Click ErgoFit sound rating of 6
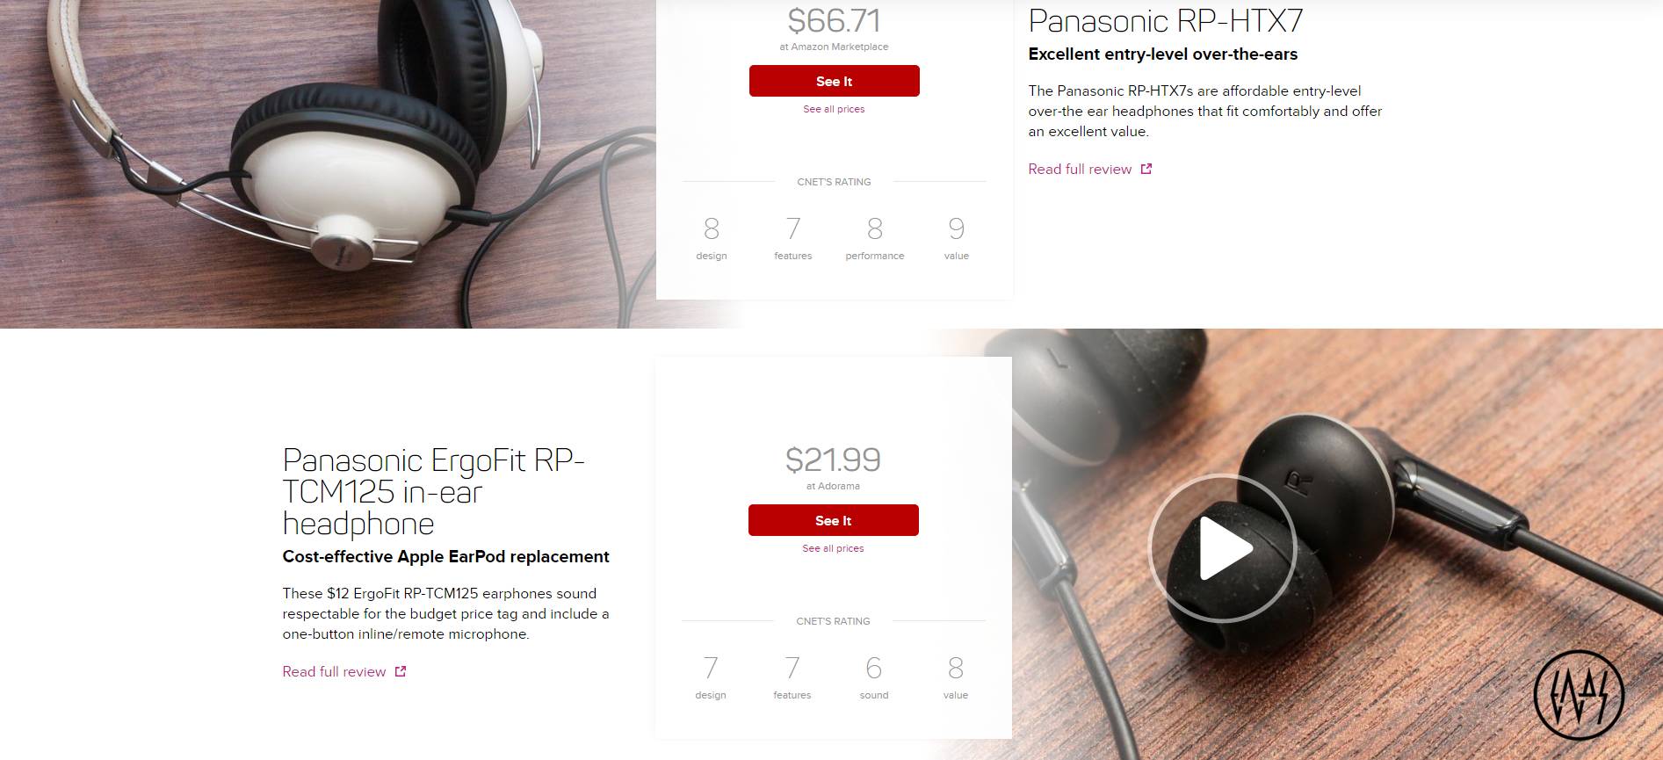1663x760 pixels. click(874, 669)
